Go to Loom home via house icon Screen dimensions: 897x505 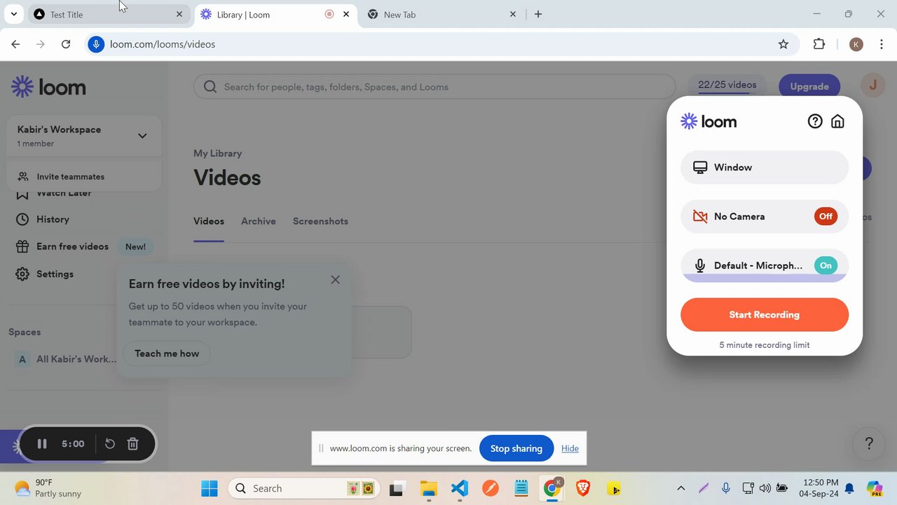click(837, 121)
